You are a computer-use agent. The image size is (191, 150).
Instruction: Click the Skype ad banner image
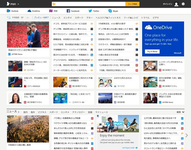[x=118, y=124]
